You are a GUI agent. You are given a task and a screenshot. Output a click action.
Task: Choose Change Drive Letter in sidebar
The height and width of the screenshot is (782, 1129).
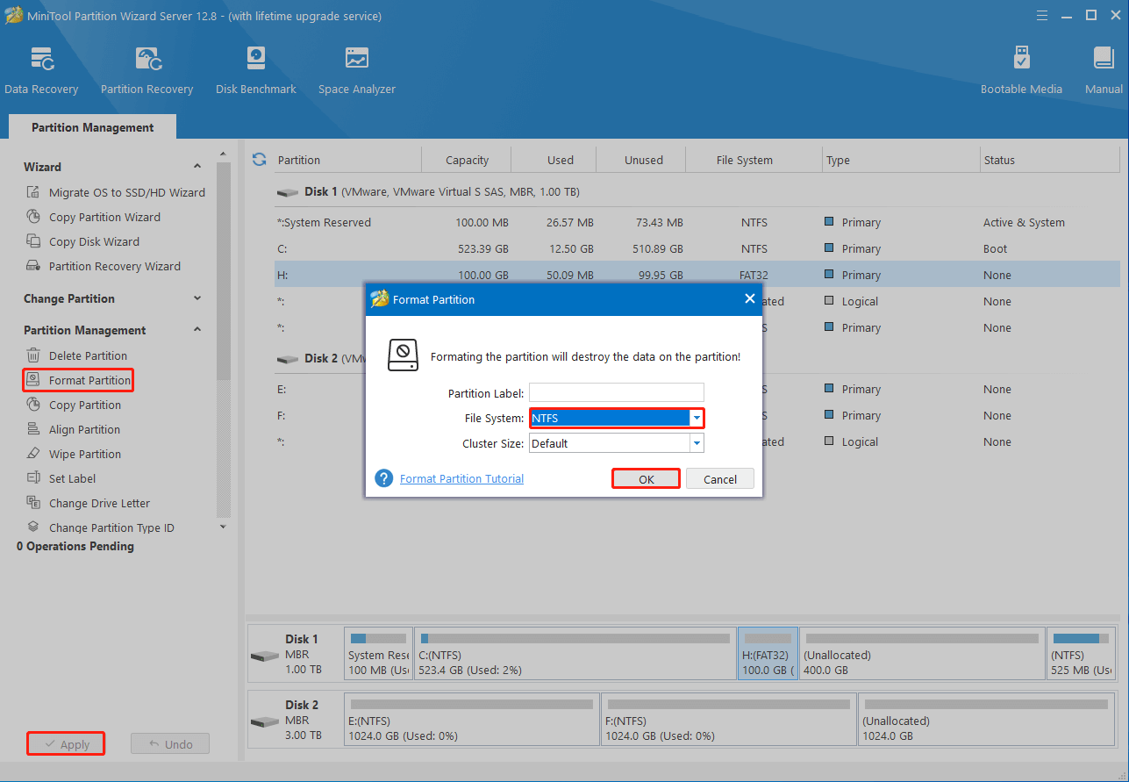click(89, 503)
